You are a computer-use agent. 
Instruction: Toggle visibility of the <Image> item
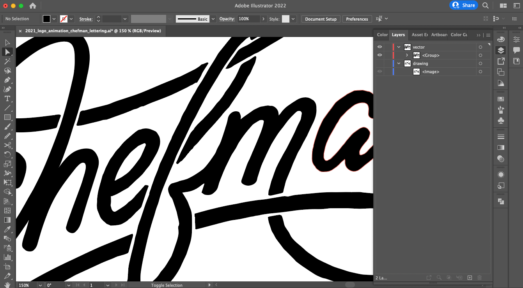[379, 72]
